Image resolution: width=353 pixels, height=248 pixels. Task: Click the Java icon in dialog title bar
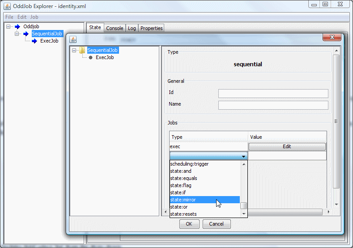click(x=73, y=39)
